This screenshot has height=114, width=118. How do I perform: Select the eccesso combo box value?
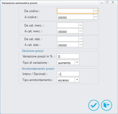pyautogui.click(x=66, y=80)
